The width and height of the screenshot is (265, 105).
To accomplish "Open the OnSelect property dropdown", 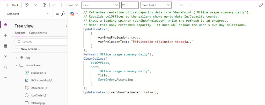I will [28, 14].
